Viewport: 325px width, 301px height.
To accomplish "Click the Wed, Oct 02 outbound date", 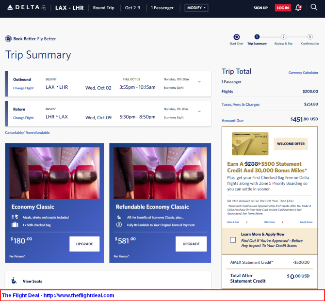I will pos(98,88).
